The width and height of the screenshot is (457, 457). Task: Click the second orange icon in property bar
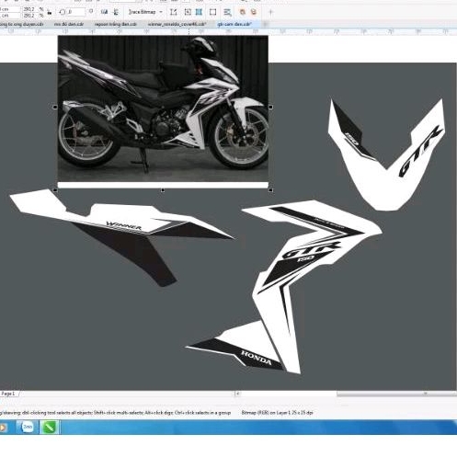tap(254, 12)
